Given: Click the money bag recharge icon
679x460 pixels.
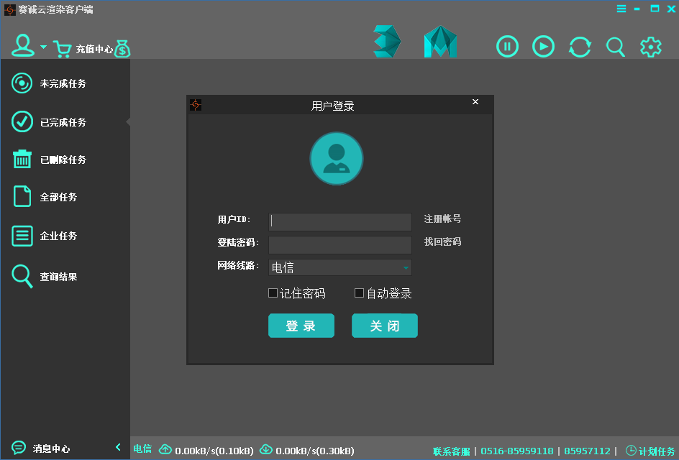Looking at the screenshot, I should click(122, 49).
